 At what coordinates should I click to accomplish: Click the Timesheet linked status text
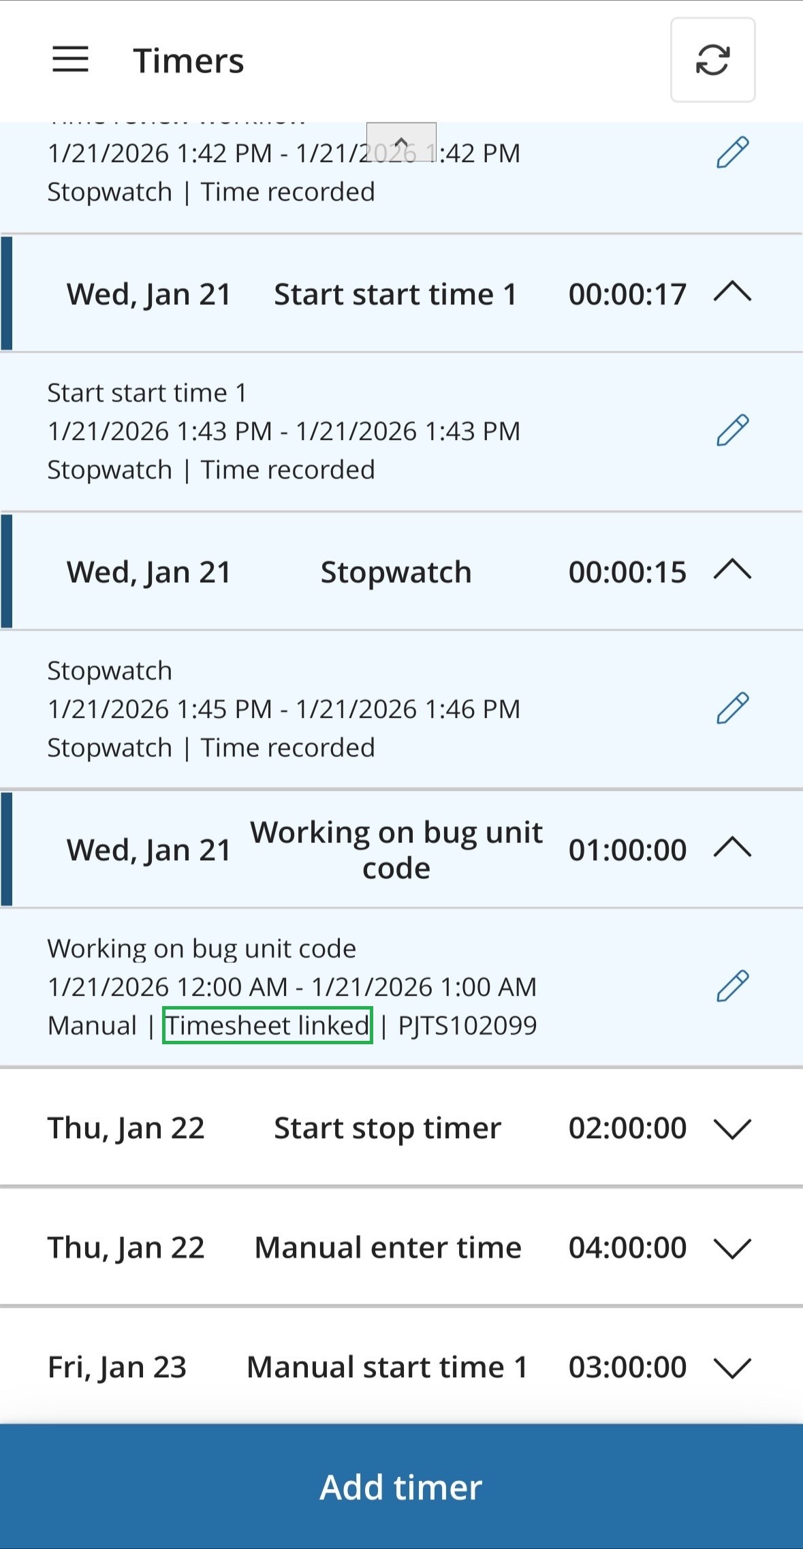click(268, 1025)
